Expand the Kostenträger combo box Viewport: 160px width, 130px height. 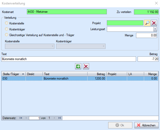point(104,46)
